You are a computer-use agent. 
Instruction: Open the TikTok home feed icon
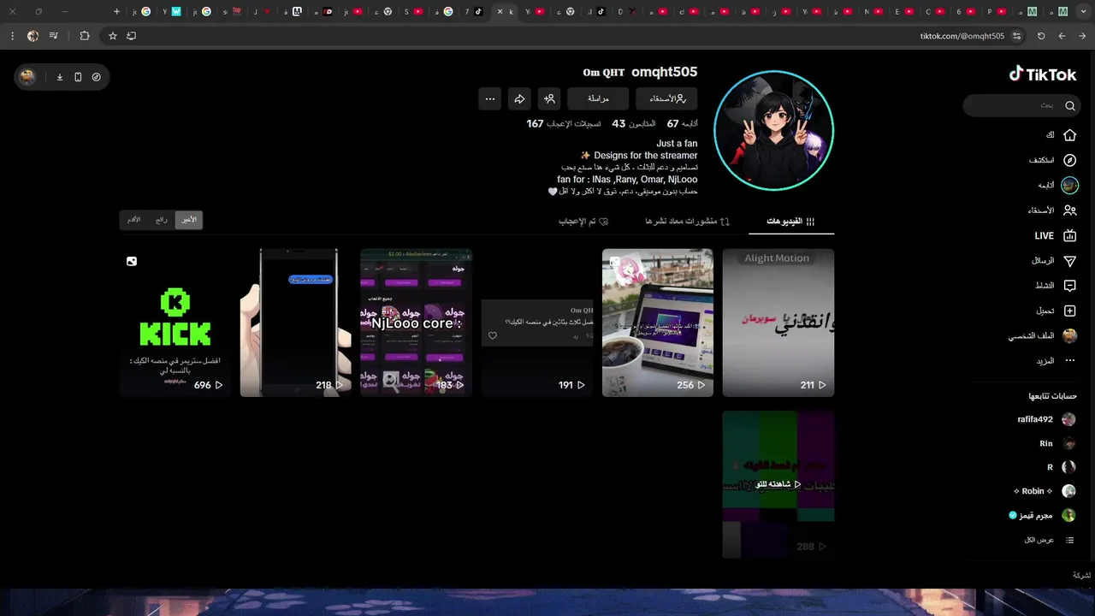(1069, 135)
